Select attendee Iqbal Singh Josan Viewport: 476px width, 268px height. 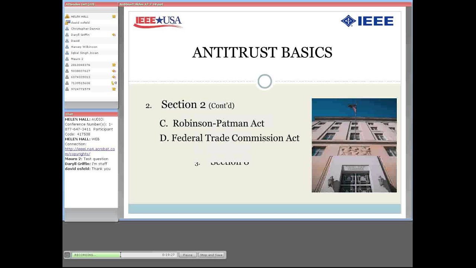(x=91, y=53)
